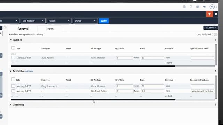Open the partially visible leftmost filter dropdown
This screenshot has height=125, width=223.
click(x=9, y=21)
